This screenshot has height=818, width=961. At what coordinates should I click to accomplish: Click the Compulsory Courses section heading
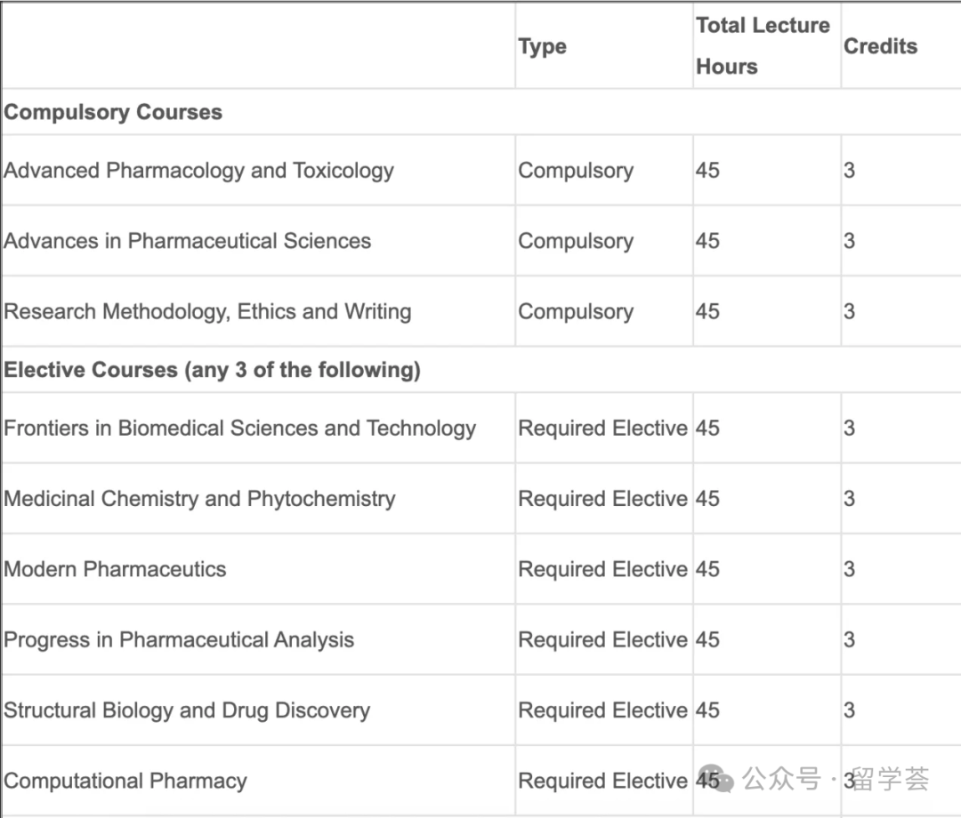(x=113, y=112)
